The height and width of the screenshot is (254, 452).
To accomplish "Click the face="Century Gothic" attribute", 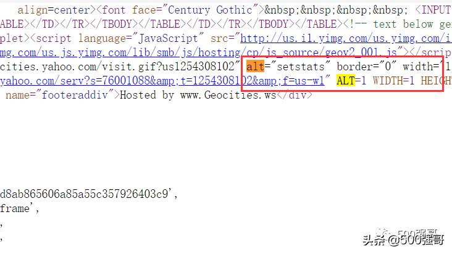I will (x=195, y=10).
